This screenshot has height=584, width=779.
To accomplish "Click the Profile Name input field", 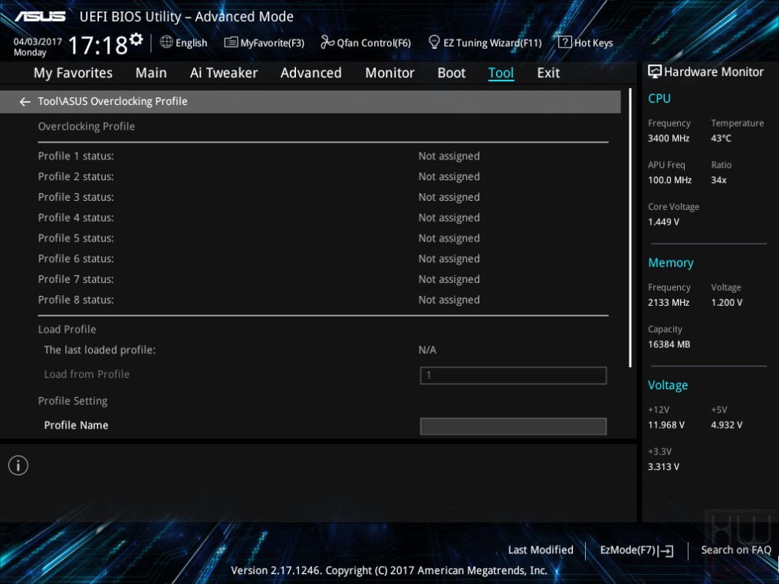I will [x=513, y=426].
